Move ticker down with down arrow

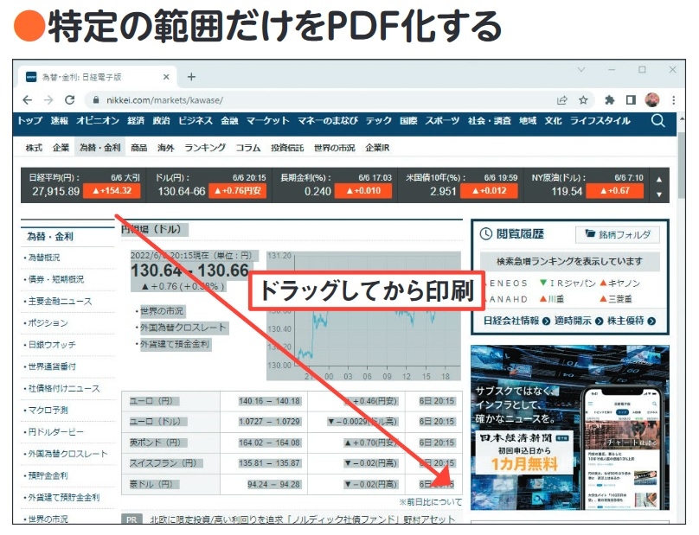click(659, 194)
